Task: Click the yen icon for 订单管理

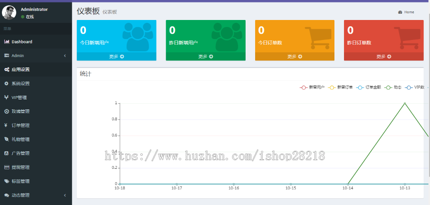Action: [6, 125]
